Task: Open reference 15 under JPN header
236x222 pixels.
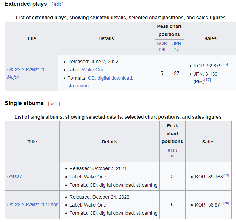Action: click(177, 49)
